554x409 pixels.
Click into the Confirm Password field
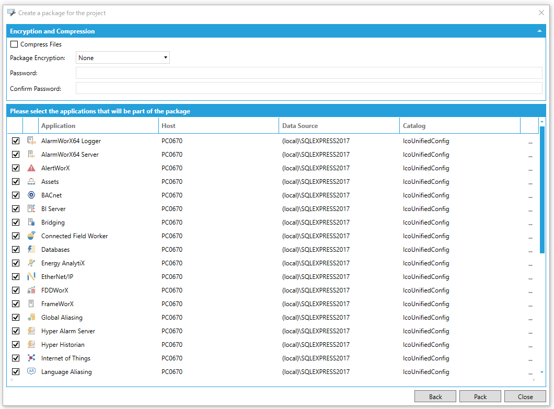click(308, 88)
